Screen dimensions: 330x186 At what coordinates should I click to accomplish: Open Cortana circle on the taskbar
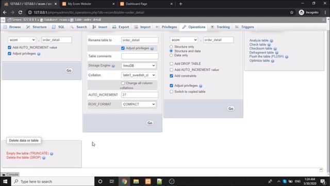(100, 181)
